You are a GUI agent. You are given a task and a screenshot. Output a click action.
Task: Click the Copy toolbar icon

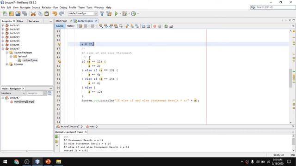point(40,13)
